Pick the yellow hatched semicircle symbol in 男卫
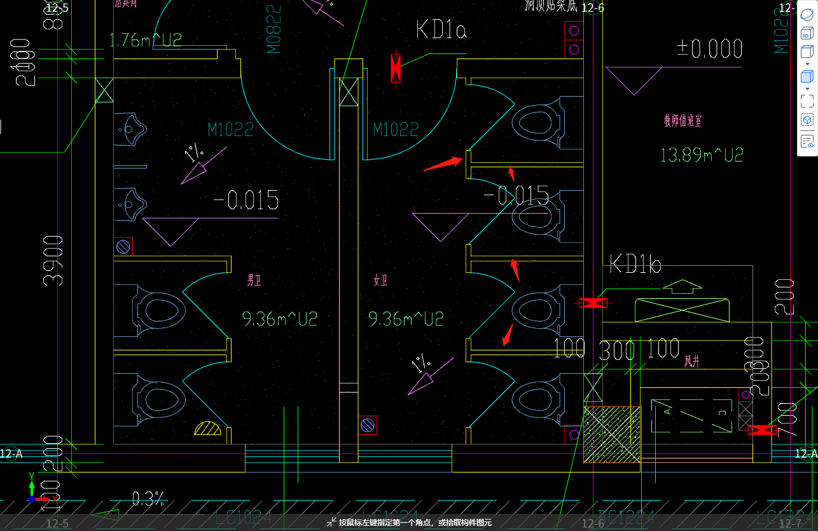 tap(208, 428)
